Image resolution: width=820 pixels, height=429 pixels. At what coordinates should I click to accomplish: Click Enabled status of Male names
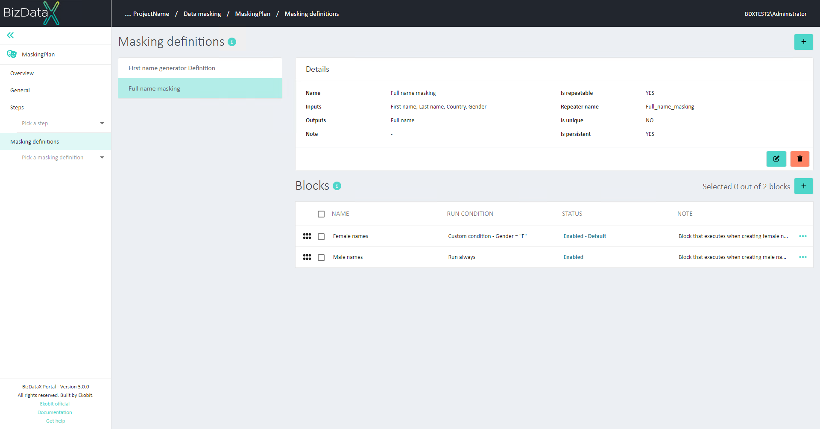point(573,257)
